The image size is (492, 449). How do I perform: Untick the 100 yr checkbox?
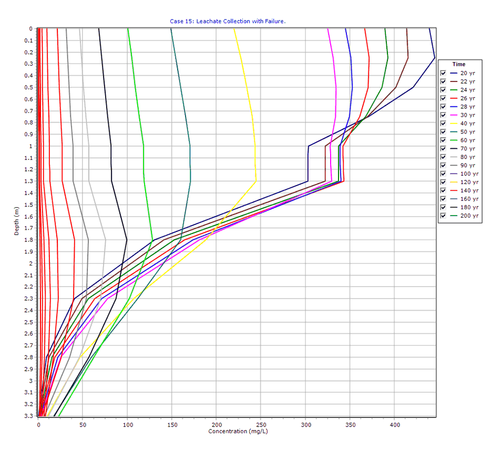(x=443, y=174)
